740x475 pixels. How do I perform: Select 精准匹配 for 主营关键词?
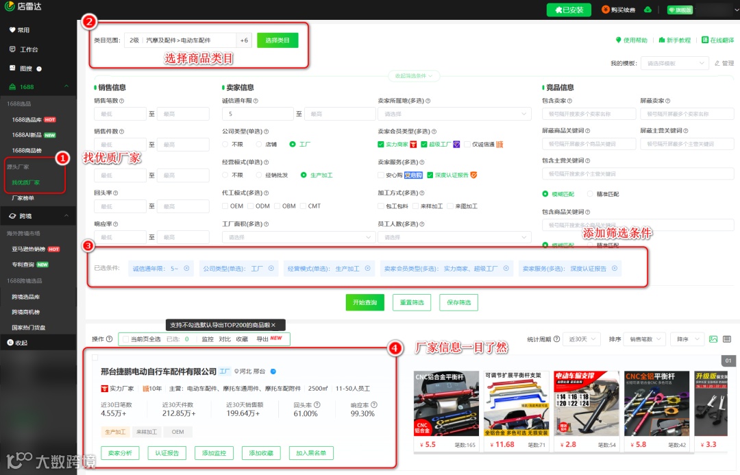pos(590,193)
